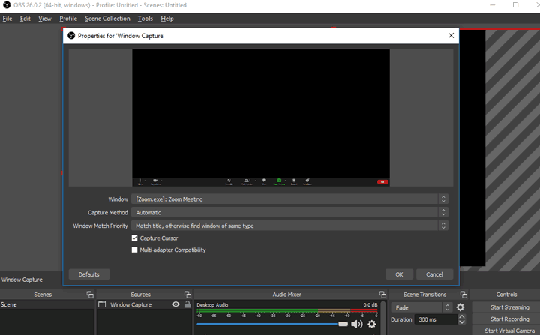
Task: Open the Fade transition properties gear
Action: click(x=460, y=307)
